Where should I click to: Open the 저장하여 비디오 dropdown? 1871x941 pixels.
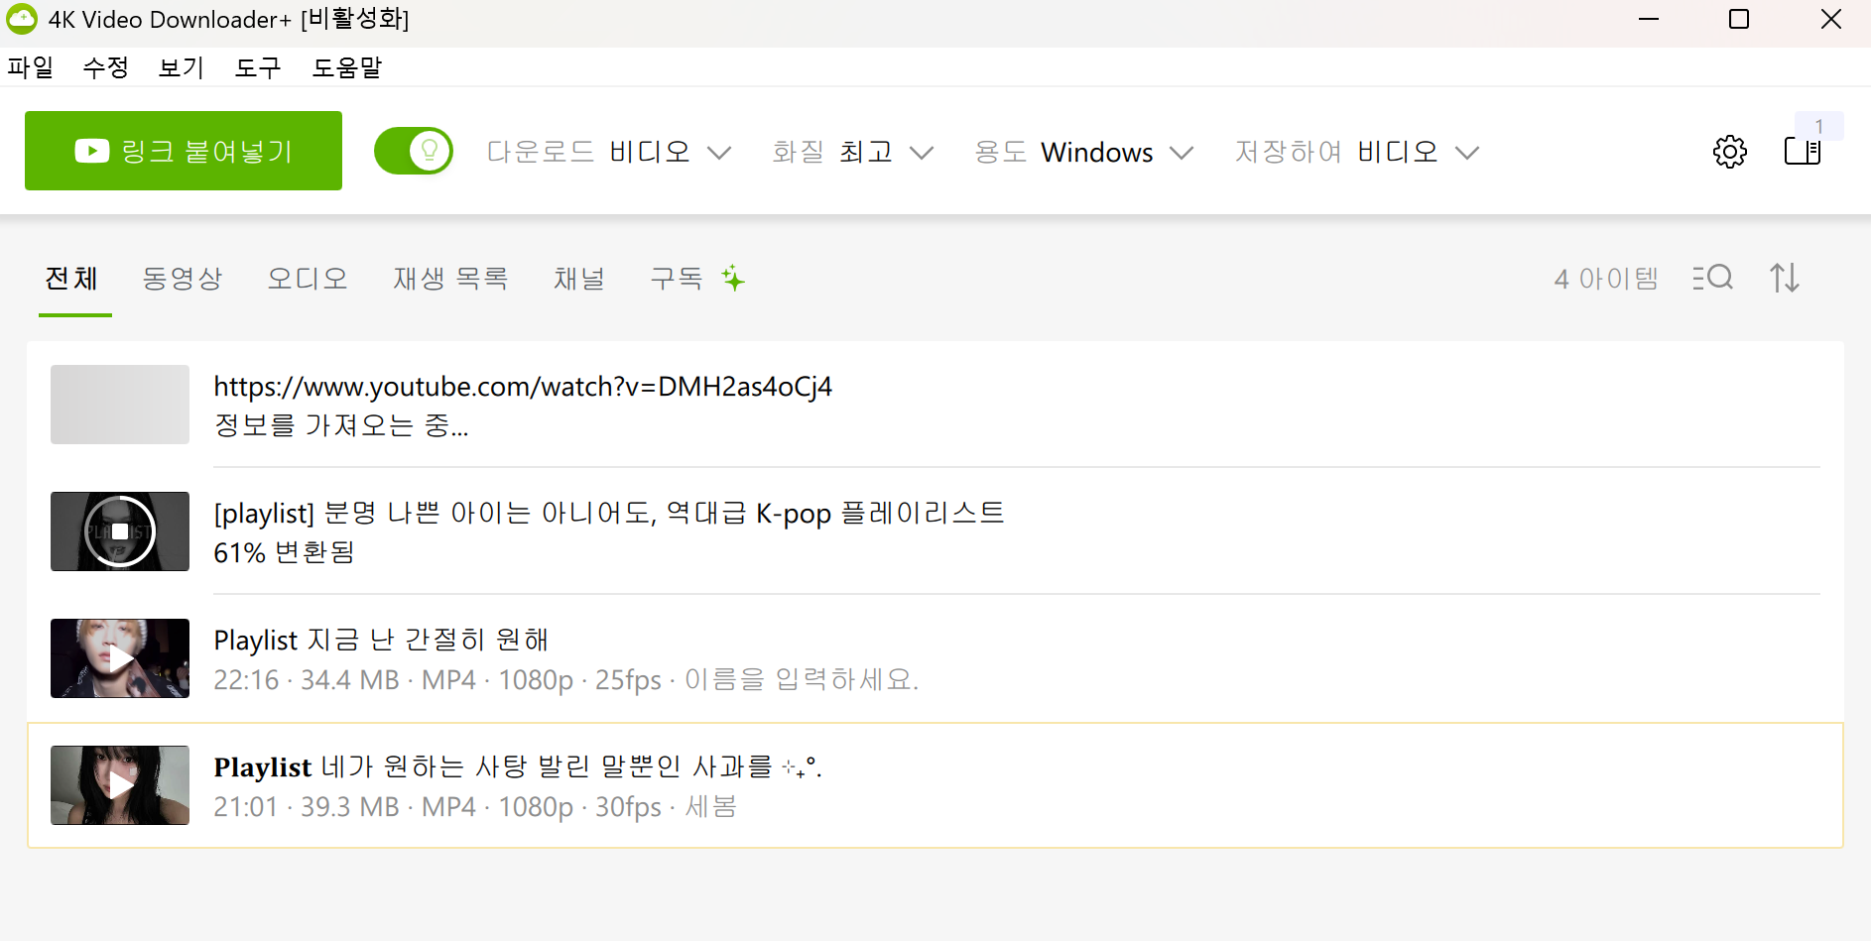[x=1357, y=152]
